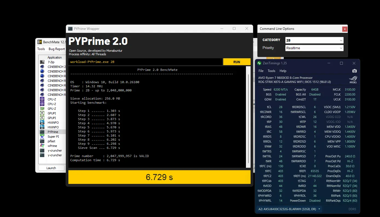Click the Super PI icon in BenchMate list

tap(42, 137)
